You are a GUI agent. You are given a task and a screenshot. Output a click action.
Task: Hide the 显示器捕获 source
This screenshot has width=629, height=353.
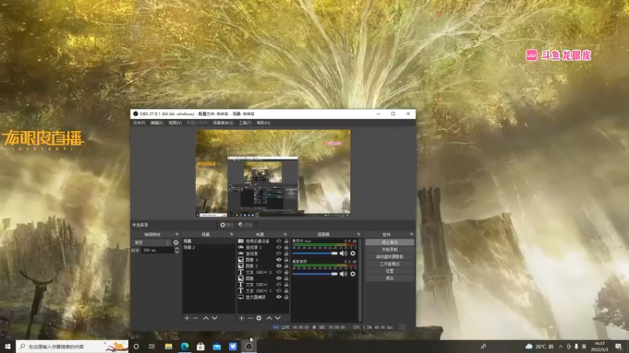click(x=279, y=297)
